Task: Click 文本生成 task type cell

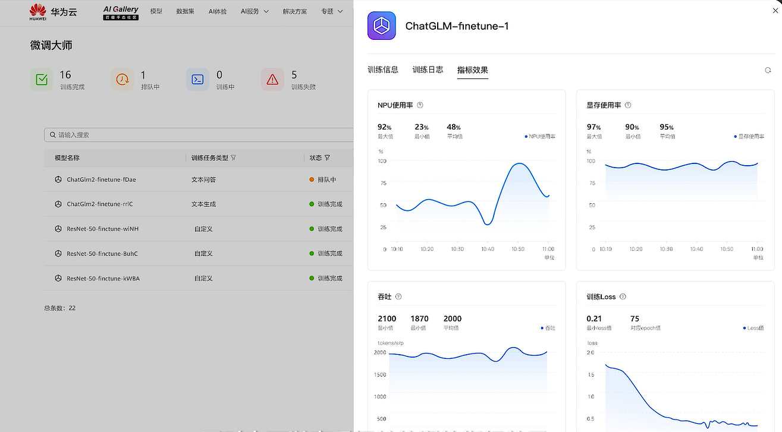Action: 203,204
